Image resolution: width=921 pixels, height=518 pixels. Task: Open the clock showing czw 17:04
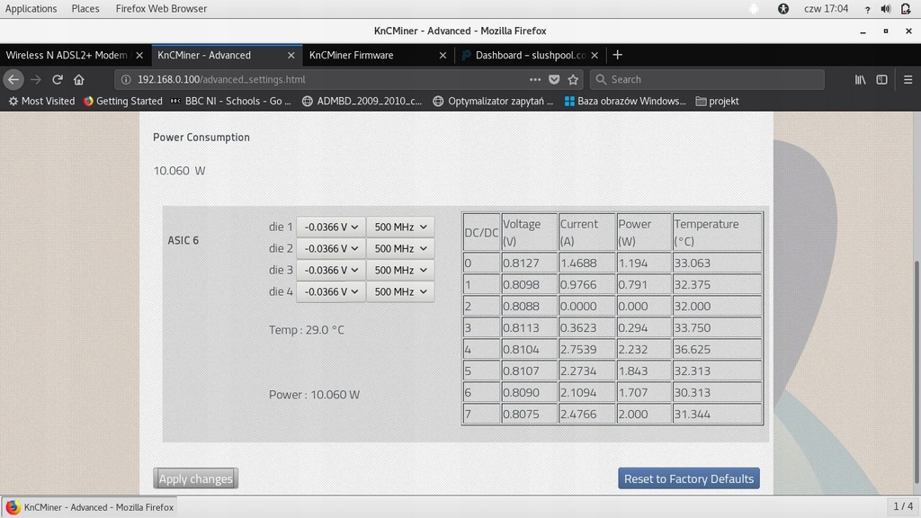(x=826, y=9)
